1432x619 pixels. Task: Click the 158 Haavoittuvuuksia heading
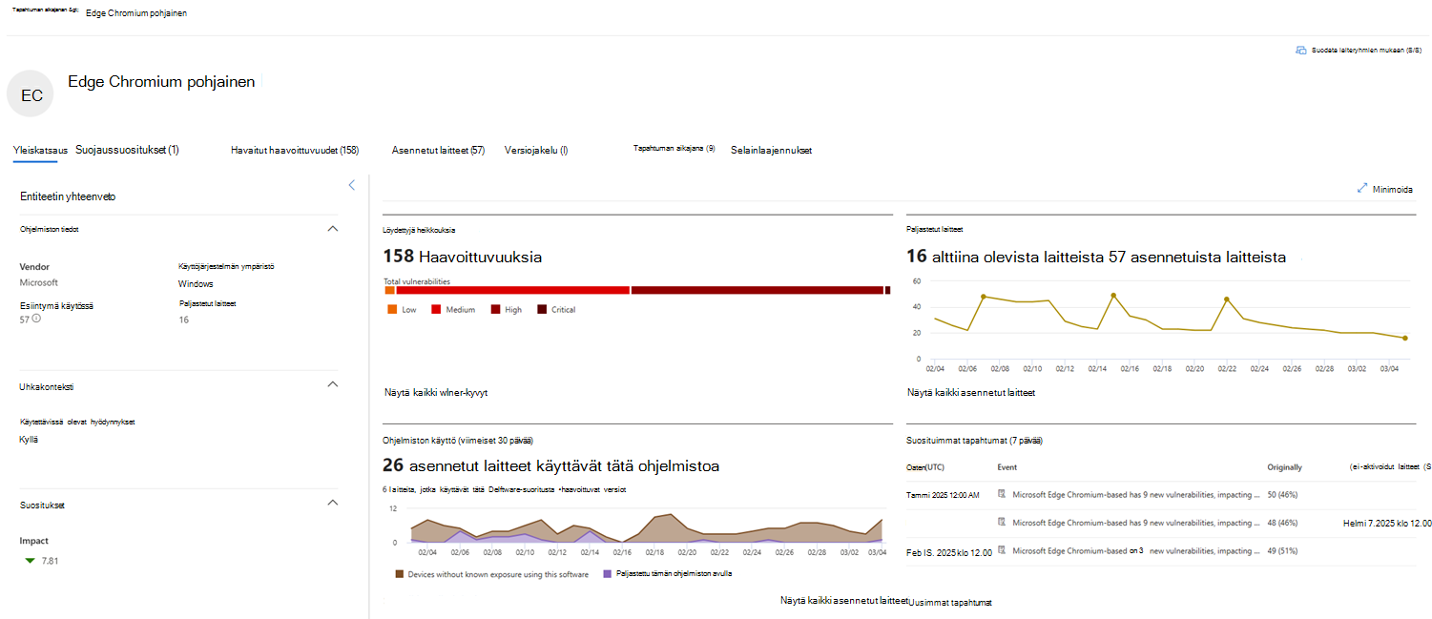pos(463,256)
